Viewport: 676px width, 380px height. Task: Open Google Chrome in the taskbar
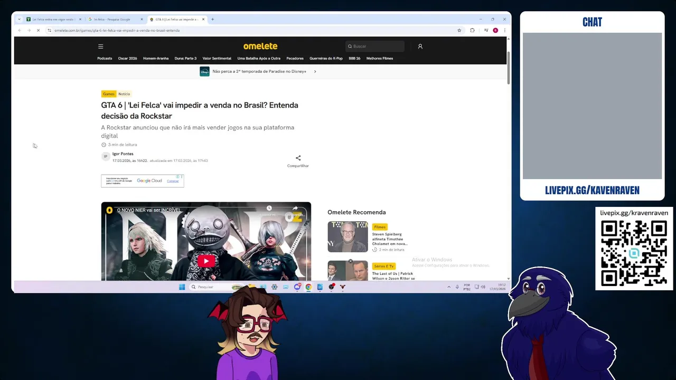308,287
